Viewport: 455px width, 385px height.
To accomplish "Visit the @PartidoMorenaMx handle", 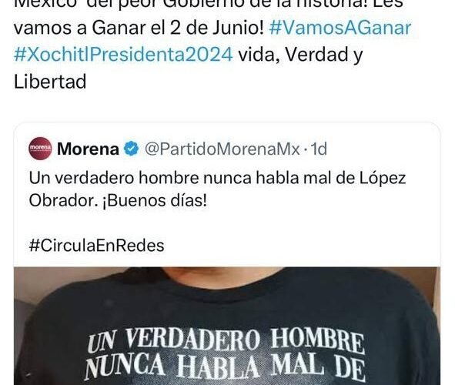I will (x=222, y=149).
